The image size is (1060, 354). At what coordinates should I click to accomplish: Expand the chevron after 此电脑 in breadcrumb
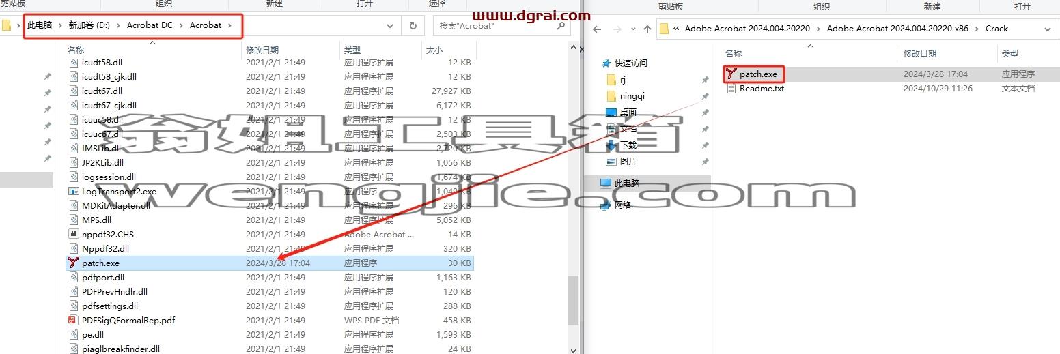point(60,25)
